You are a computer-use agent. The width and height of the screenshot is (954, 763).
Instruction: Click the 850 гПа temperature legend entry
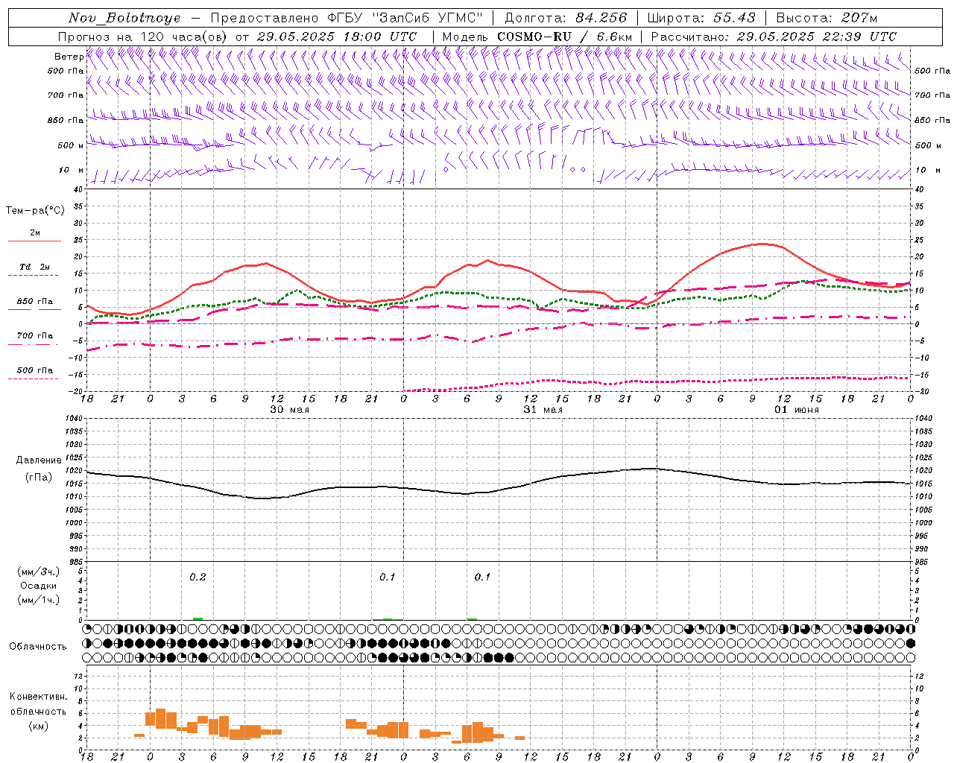pyautogui.click(x=34, y=302)
